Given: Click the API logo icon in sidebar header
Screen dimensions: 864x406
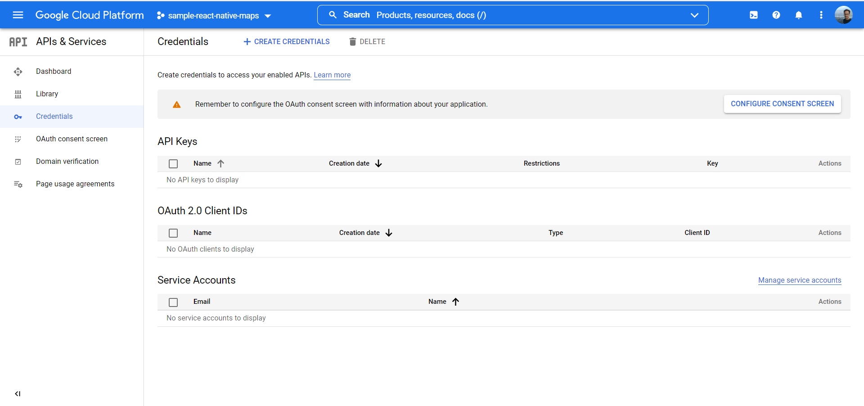Looking at the screenshot, I should tap(18, 42).
